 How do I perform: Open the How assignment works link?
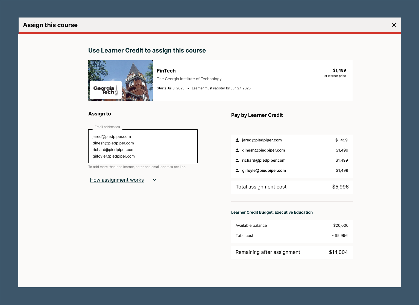tap(117, 180)
